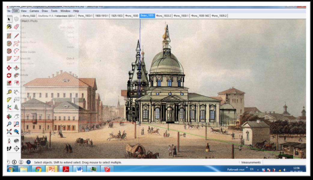Pick the Tape Measure tool
Viewport: 313px width, 180px height.
(x=9, y=92)
